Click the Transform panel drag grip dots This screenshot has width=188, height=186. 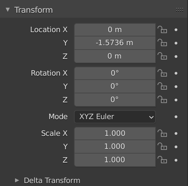click(x=180, y=10)
